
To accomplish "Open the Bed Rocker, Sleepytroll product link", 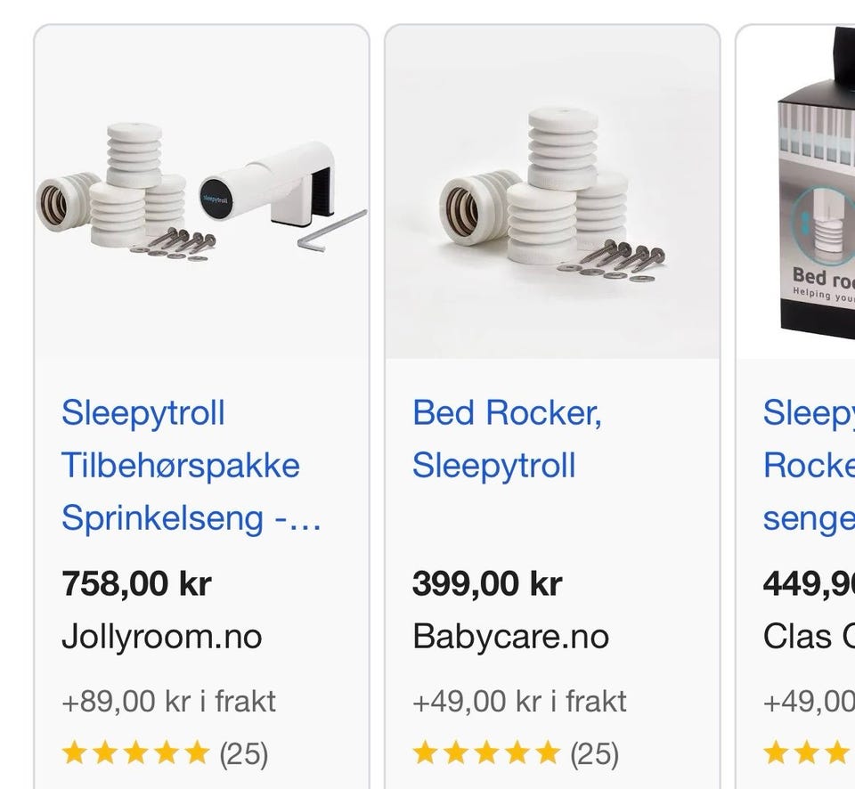I will [x=507, y=439].
